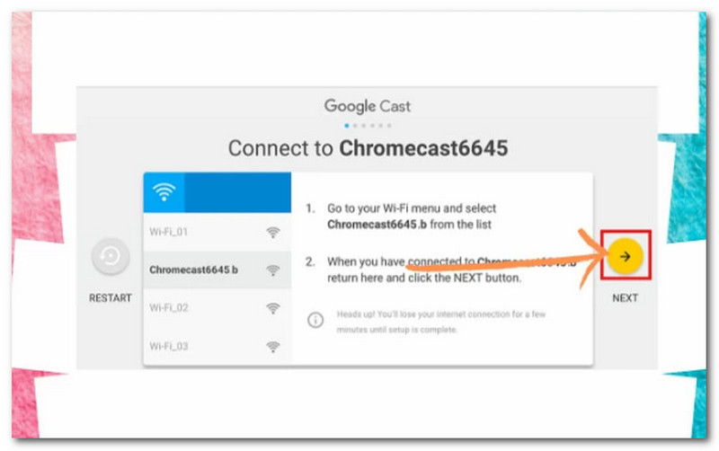Click the RESTART text label

pos(111,298)
